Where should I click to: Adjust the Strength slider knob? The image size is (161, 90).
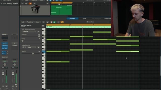39,36
